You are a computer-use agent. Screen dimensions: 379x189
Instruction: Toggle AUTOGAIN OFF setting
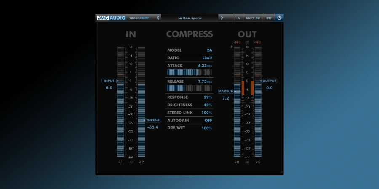pyautogui.click(x=208, y=120)
